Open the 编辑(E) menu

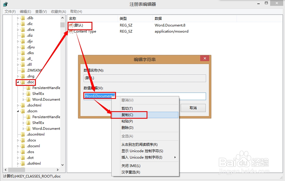[x=25, y=11]
